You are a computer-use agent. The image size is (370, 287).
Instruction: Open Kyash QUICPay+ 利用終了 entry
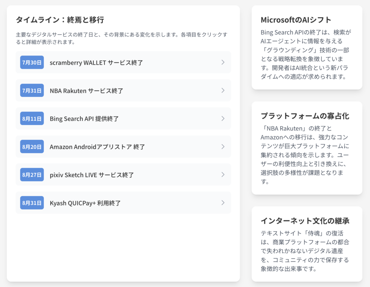123,203
